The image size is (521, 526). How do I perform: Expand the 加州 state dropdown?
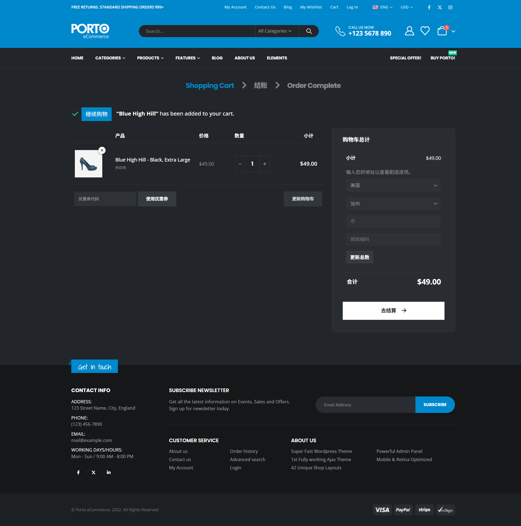(x=393, y=204)
